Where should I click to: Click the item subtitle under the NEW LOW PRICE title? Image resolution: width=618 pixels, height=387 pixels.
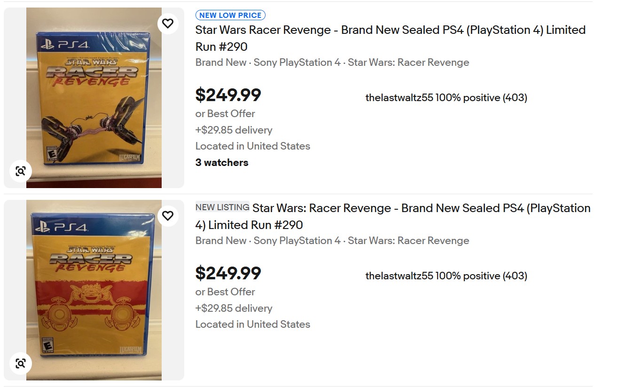point(332,63)
